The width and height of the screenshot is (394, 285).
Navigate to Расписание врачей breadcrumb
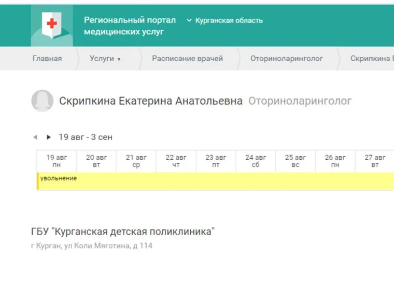187,59
